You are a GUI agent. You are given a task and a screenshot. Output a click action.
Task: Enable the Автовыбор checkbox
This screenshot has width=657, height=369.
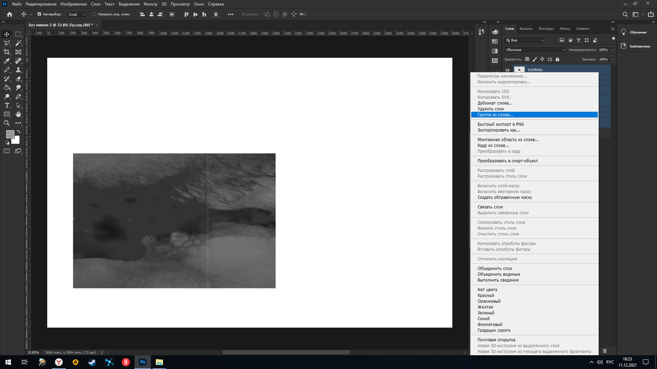click(x=40, y=14)
